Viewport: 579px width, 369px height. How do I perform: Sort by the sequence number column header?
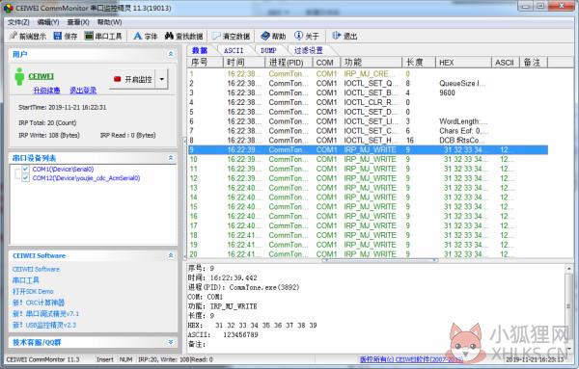207,63
